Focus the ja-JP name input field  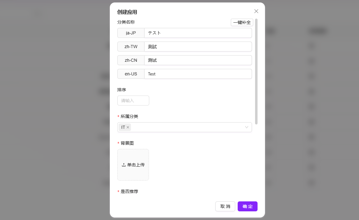click(198, 33)
